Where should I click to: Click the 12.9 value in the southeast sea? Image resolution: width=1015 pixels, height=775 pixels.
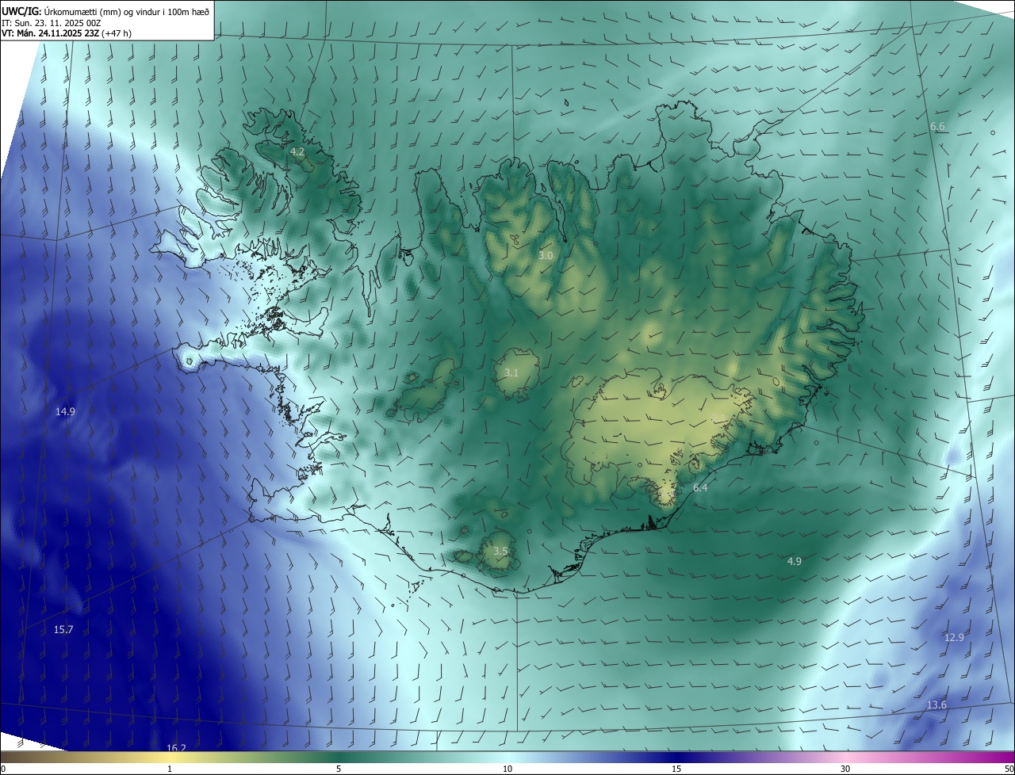point(954,637)
